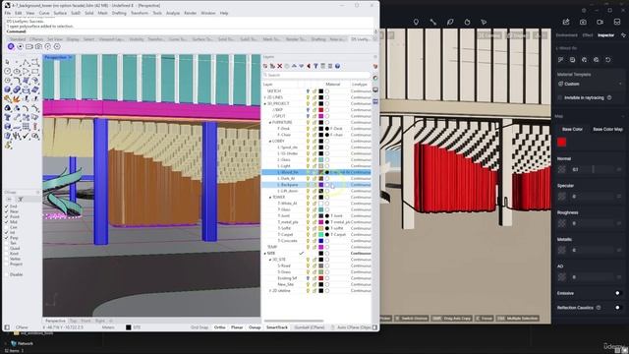Click the red X delete layer icon

point(279,66)
